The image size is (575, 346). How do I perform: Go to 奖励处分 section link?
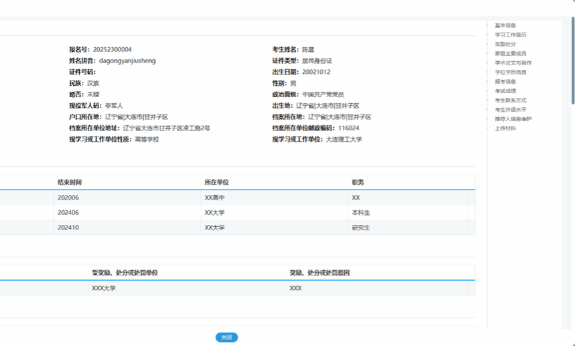[x=505, y=44]
